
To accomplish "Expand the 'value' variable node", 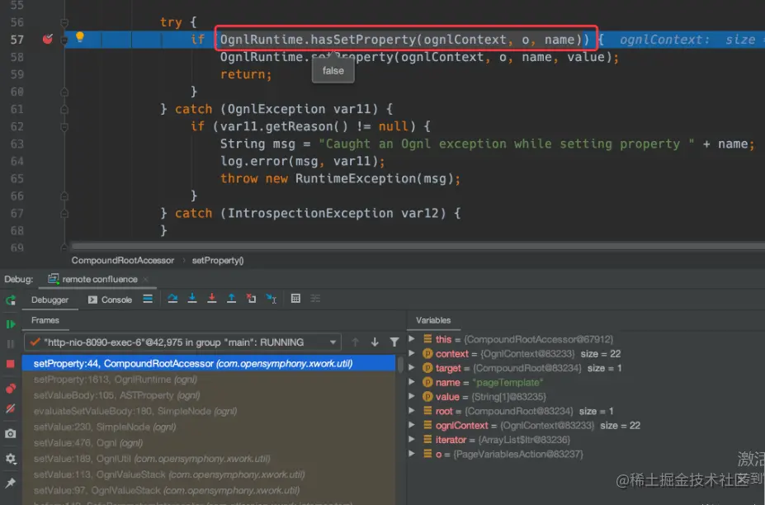I will tap(412, 396).
